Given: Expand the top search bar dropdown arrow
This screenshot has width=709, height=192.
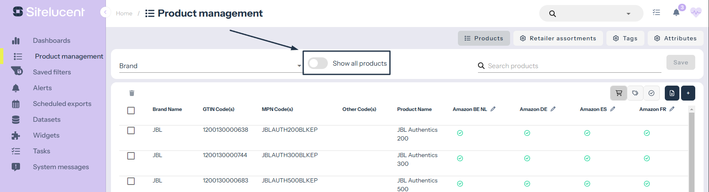Looking at the screenshot, I should tap(629, 14).
